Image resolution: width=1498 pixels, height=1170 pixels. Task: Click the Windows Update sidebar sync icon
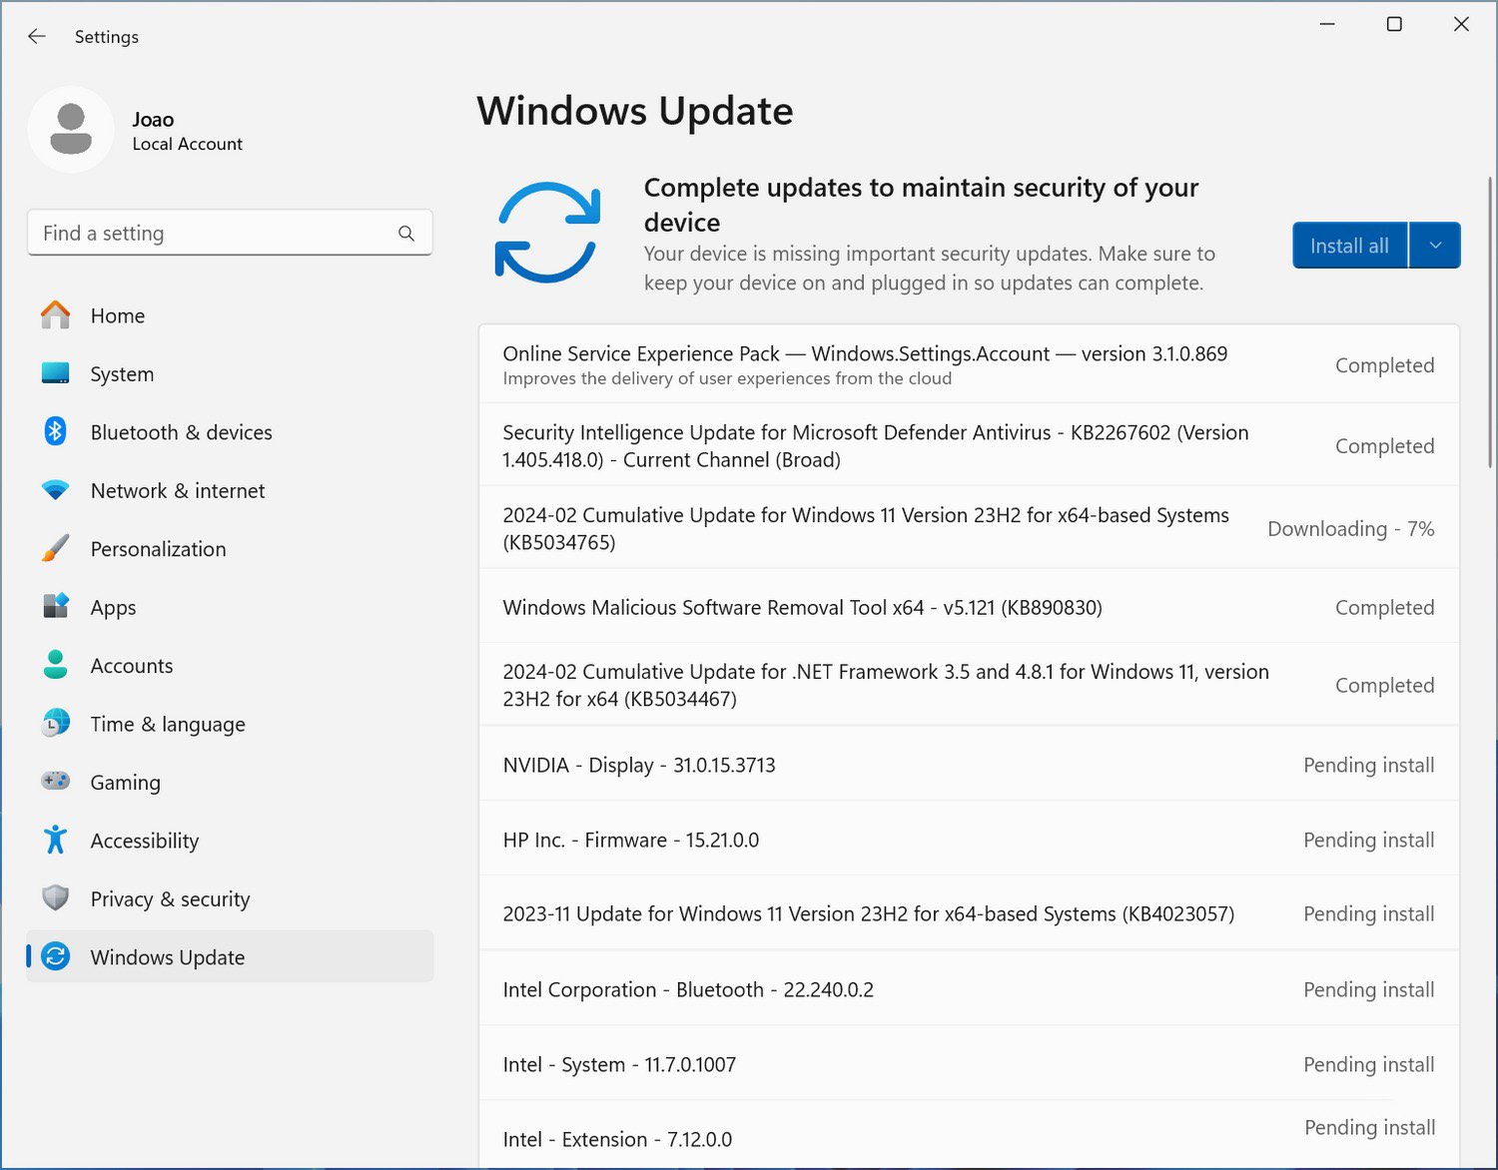pyautogui.click(x=56, y=956)
